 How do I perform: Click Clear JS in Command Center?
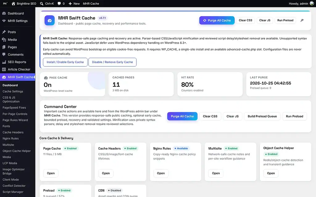[x=232, y=116]
